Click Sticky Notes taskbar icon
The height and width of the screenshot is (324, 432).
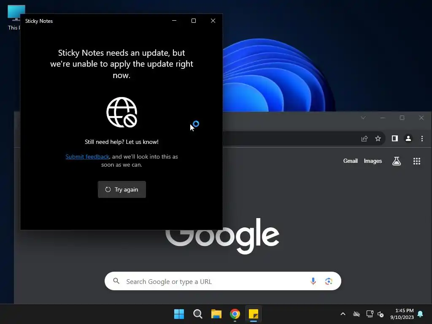coord(254,314)
